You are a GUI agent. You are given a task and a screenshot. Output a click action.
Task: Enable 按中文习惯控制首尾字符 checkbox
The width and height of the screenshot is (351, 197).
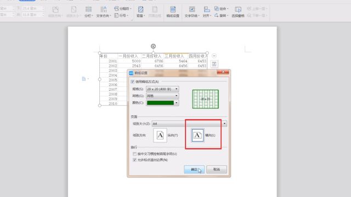pos(134,154)
